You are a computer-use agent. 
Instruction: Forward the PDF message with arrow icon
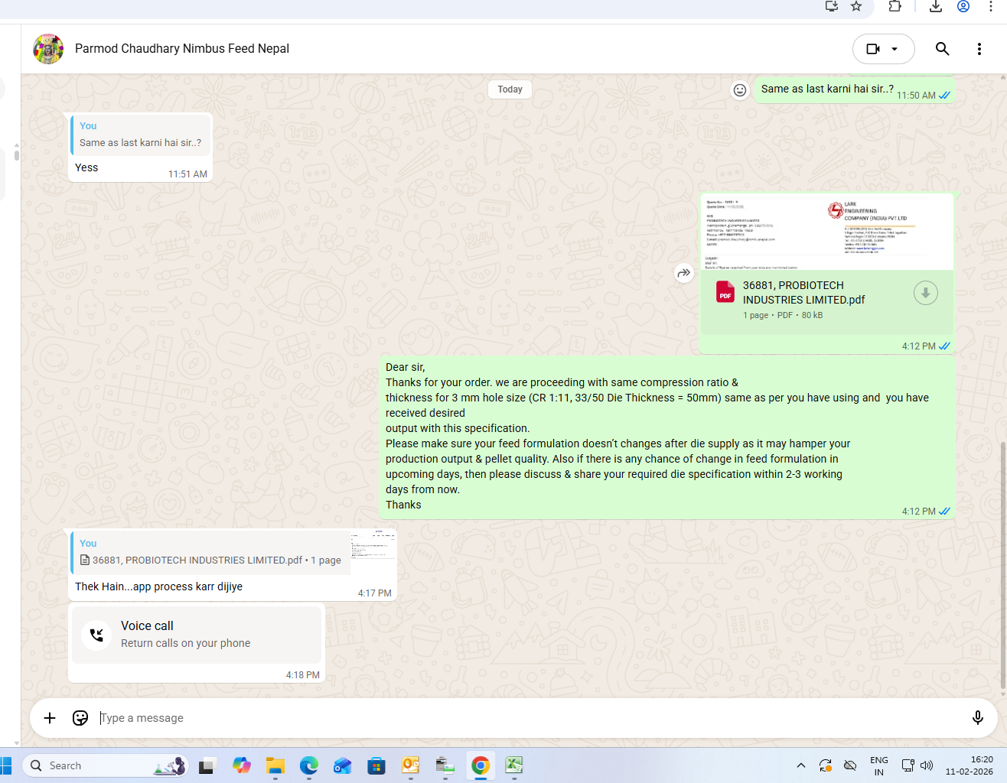point(683,273)
